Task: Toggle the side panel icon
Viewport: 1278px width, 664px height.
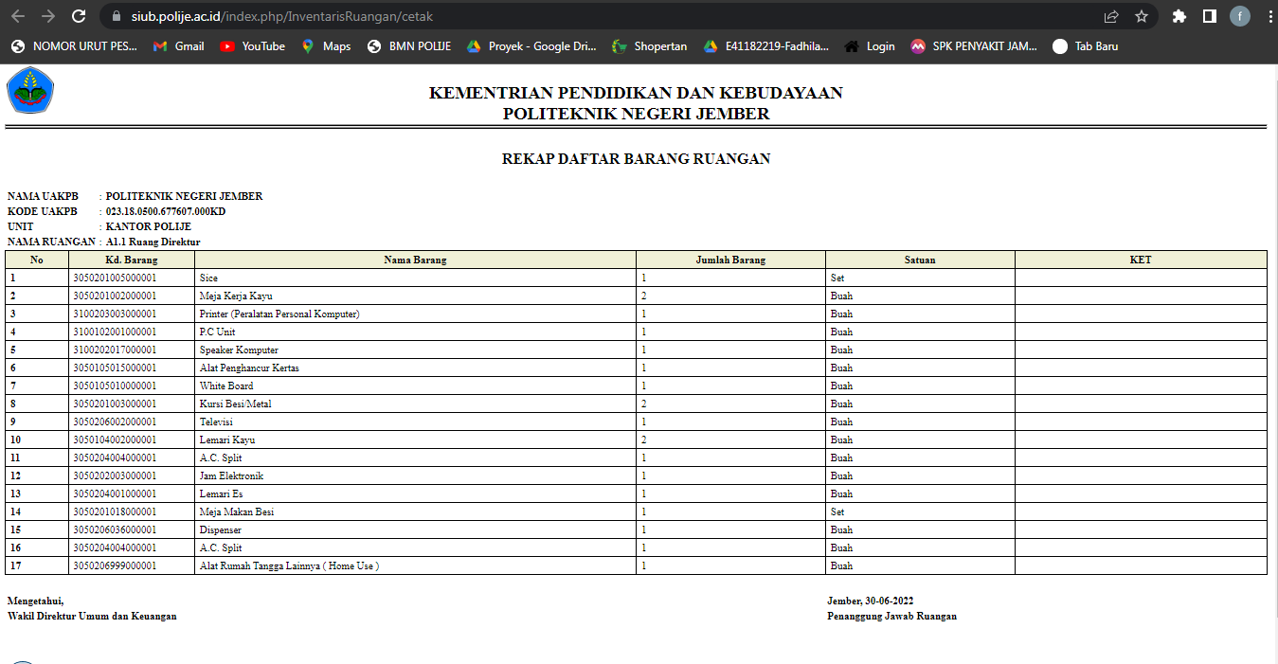Action: tap(1210, 16)
